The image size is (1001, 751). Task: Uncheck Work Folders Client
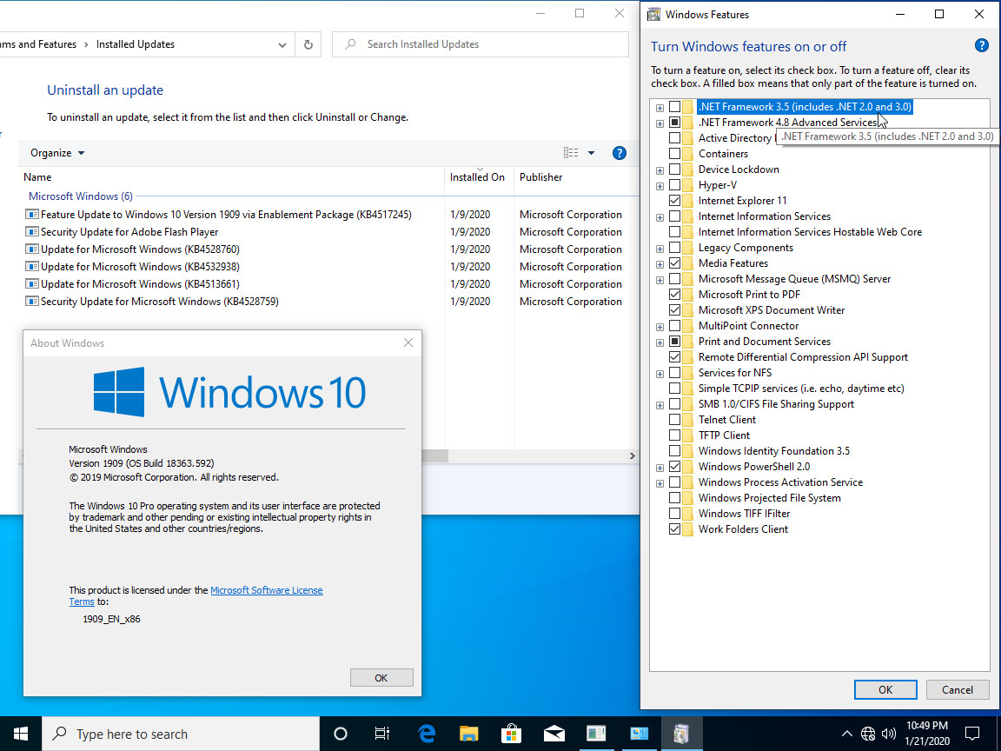[674, 529]
